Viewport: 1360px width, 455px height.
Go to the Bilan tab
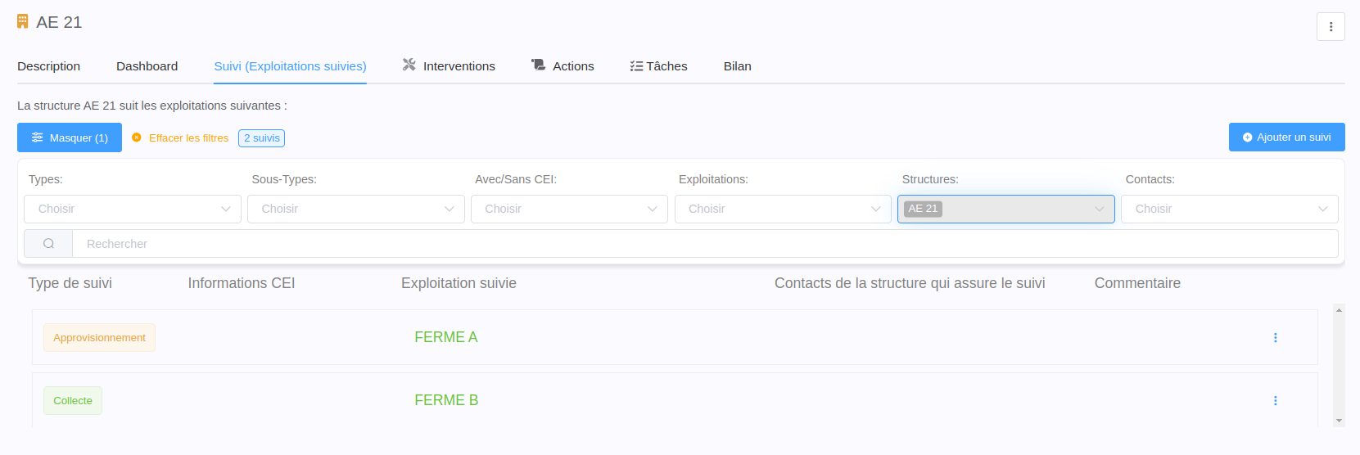[737, 66]
